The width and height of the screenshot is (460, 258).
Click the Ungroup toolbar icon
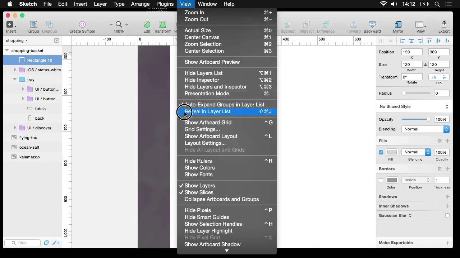coord(49,25)
